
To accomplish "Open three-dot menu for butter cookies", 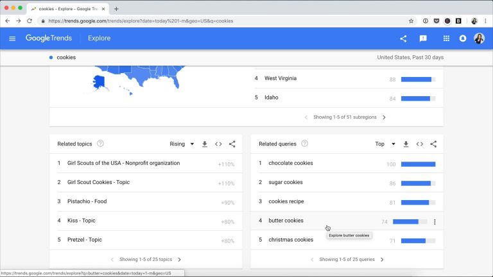I will point(435,222).
